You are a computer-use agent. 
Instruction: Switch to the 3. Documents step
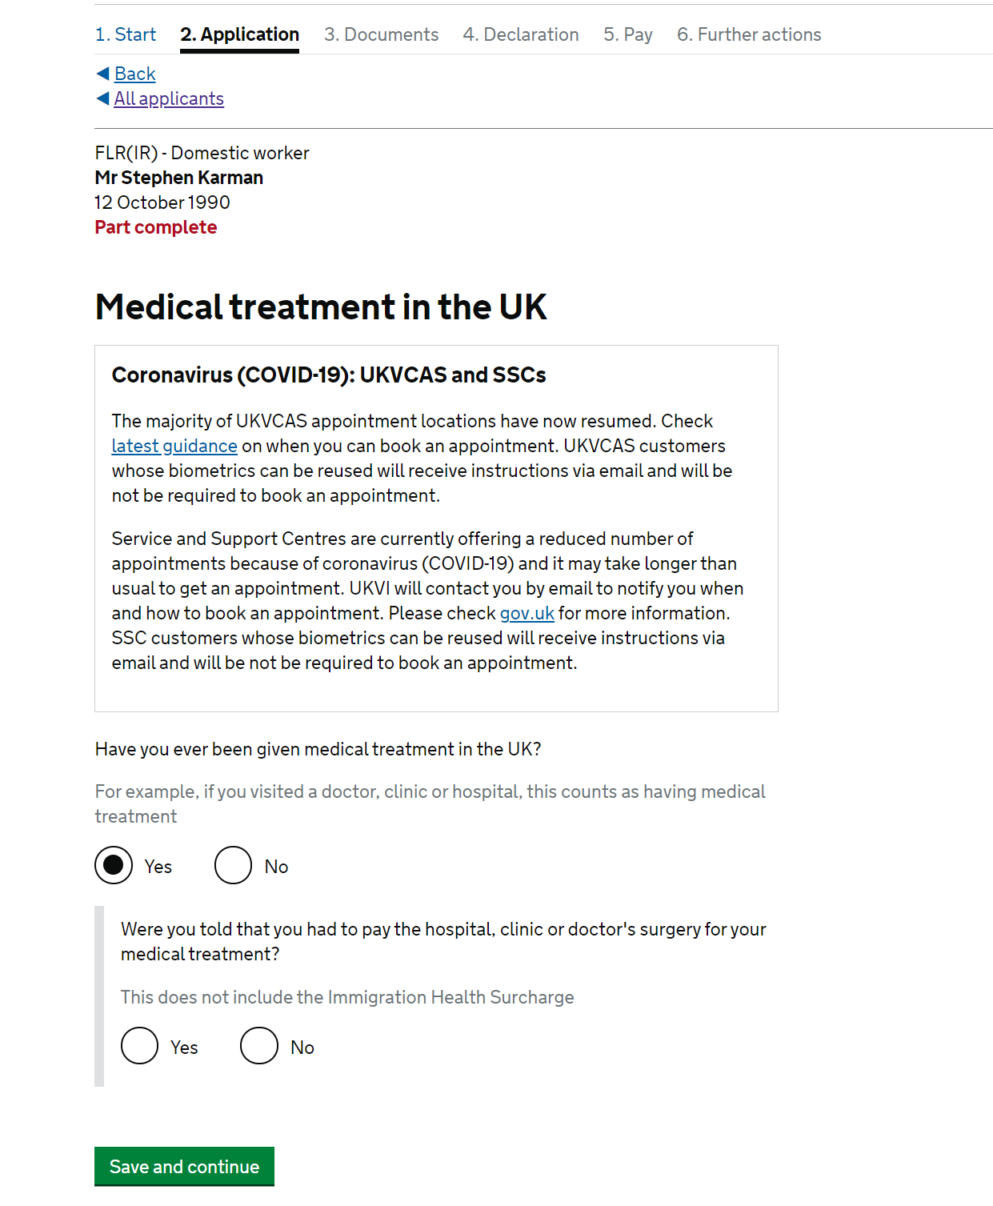click(x=381, y=34)
